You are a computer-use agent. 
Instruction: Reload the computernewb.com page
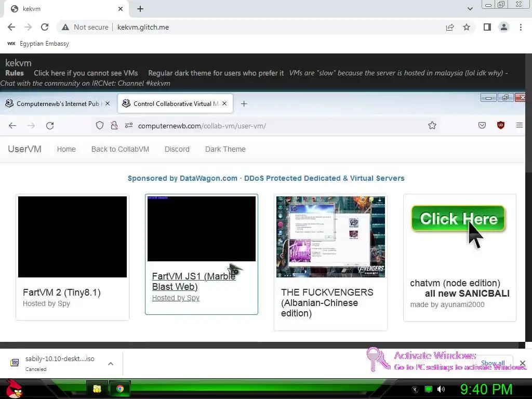50,126
